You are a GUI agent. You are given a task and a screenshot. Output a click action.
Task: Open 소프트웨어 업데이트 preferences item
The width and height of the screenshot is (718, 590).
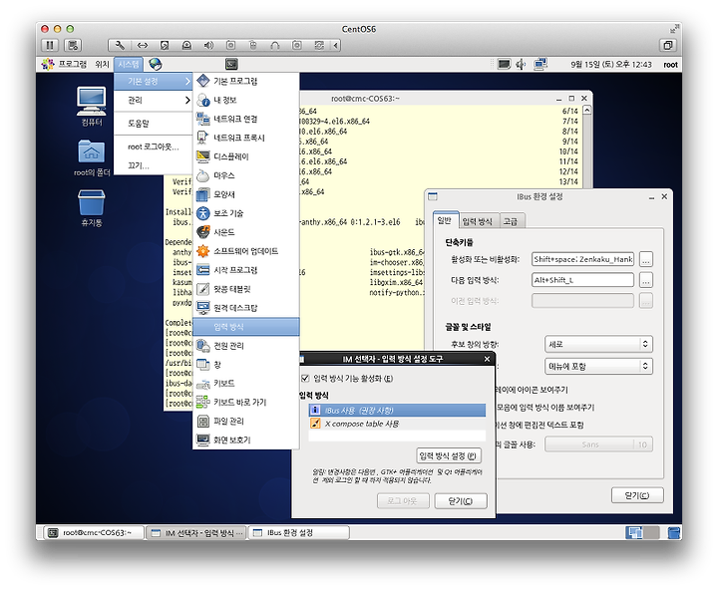pyautogui.click(x=246, y=251)
